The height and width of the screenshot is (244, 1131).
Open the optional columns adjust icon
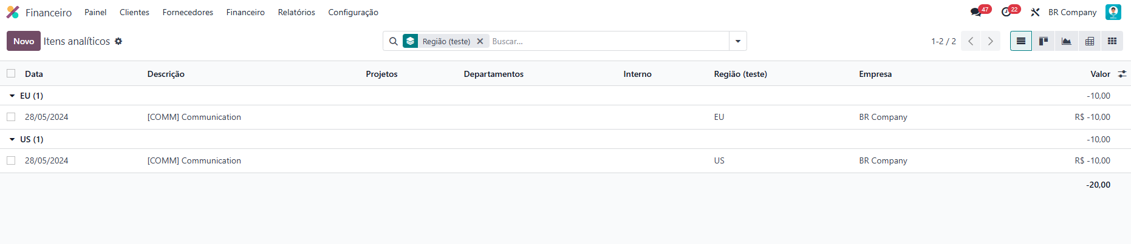[1122, 74]
